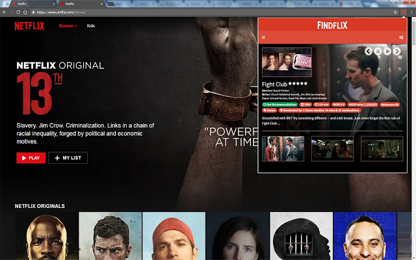This screenshot has height=260, width=416.
Task: Click the Fight Club poster thumbnail
Action: (287, 62)
